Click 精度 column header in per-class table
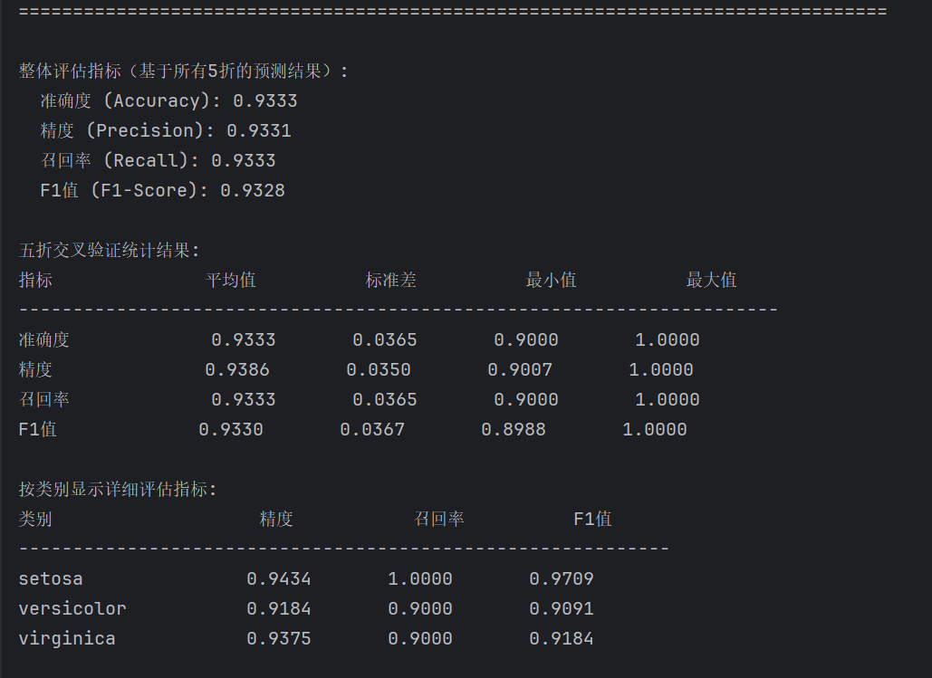 [276, 519]
